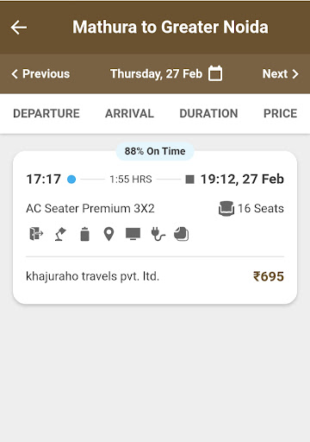The image size is (310, 442).
Task: Tap the water bottle amenity icon
Action: click(x=84, y=234)
